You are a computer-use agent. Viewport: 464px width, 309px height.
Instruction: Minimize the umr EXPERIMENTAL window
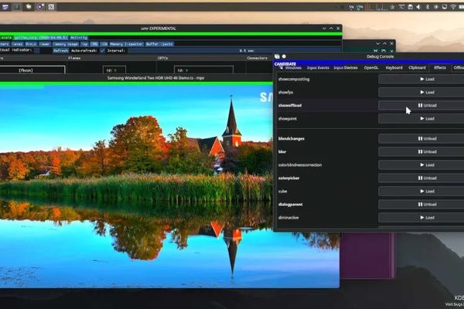coord(324,29)
